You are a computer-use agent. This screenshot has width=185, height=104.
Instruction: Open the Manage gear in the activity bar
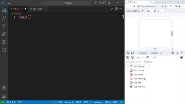point(4,96)
